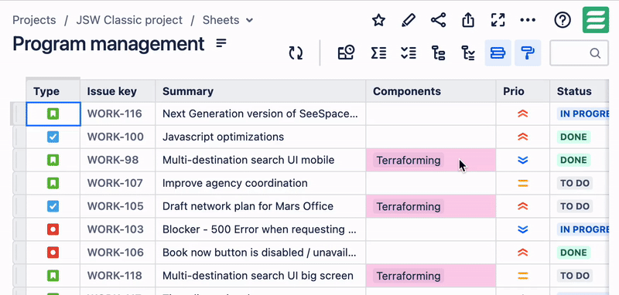This screenshot has width=619, height=295.
Task: Click highest priority icon of WORK-116
Action: (523, 114)
